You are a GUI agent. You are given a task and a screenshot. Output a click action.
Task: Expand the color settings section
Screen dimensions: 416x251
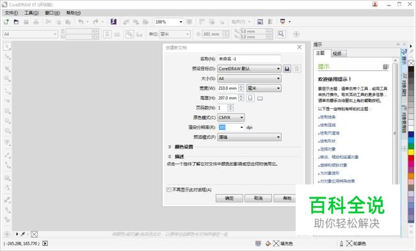(x=170, y=147)
